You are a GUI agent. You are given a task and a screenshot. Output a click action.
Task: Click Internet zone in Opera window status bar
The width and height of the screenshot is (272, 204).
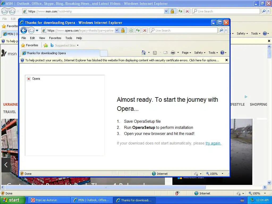[160, 174]
